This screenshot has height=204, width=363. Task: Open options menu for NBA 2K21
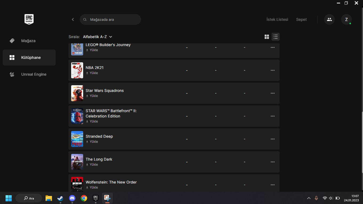pyautogui.click(x=272, y=70)
